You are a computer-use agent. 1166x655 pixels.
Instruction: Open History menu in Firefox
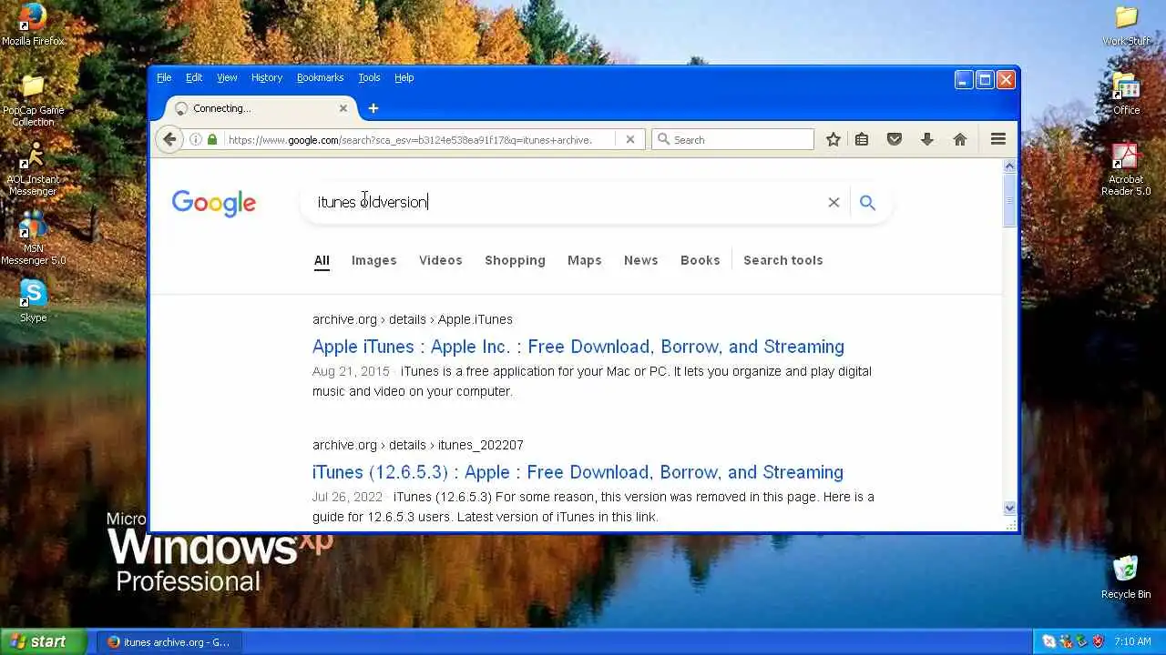coord(267,77)
